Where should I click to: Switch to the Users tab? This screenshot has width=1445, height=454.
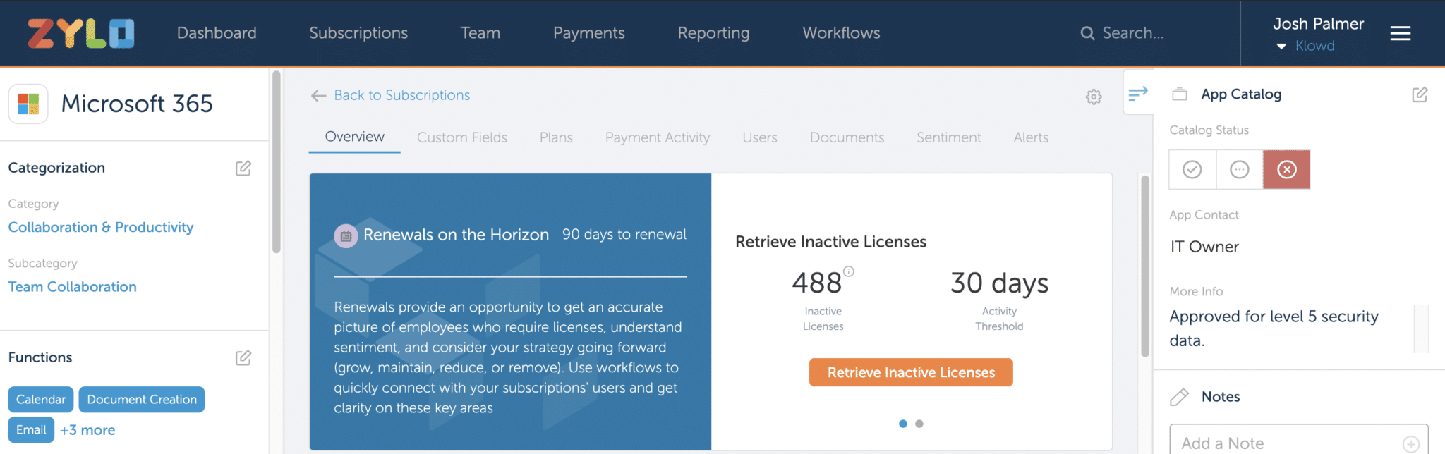tap(760, 137)
